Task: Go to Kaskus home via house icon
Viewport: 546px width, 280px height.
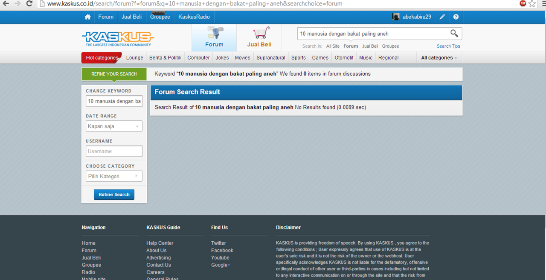Action: [88, 17]
